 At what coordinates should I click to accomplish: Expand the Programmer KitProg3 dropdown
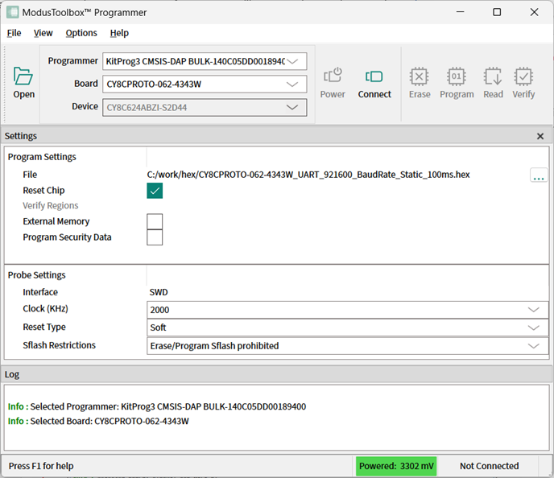(296, 61)
